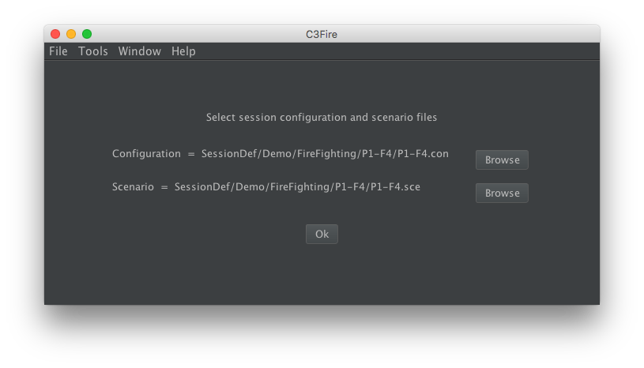The height and width of the screenshot is (368, 644).
Task: Maximize window with the green button
Action: [87, 34]
